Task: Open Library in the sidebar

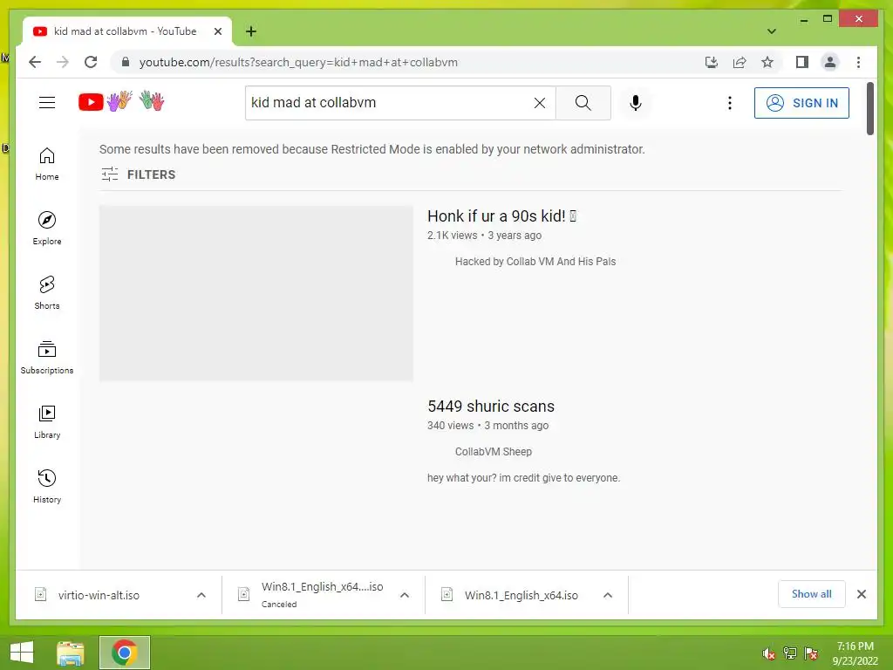Action: 47,421
